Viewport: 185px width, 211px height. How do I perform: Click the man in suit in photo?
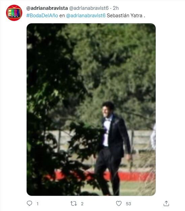(x=113, y=148)
